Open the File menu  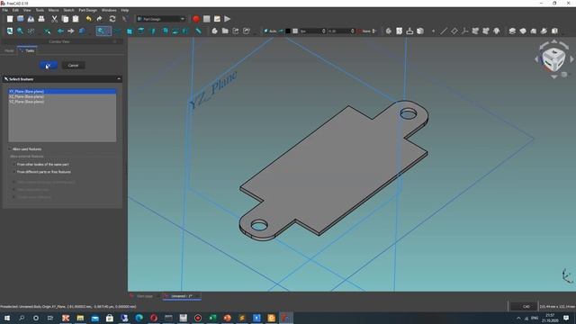4,10
